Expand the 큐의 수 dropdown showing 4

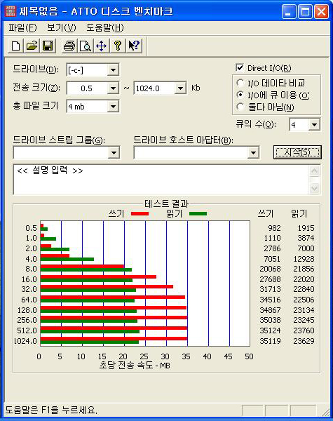click(314, 125)
